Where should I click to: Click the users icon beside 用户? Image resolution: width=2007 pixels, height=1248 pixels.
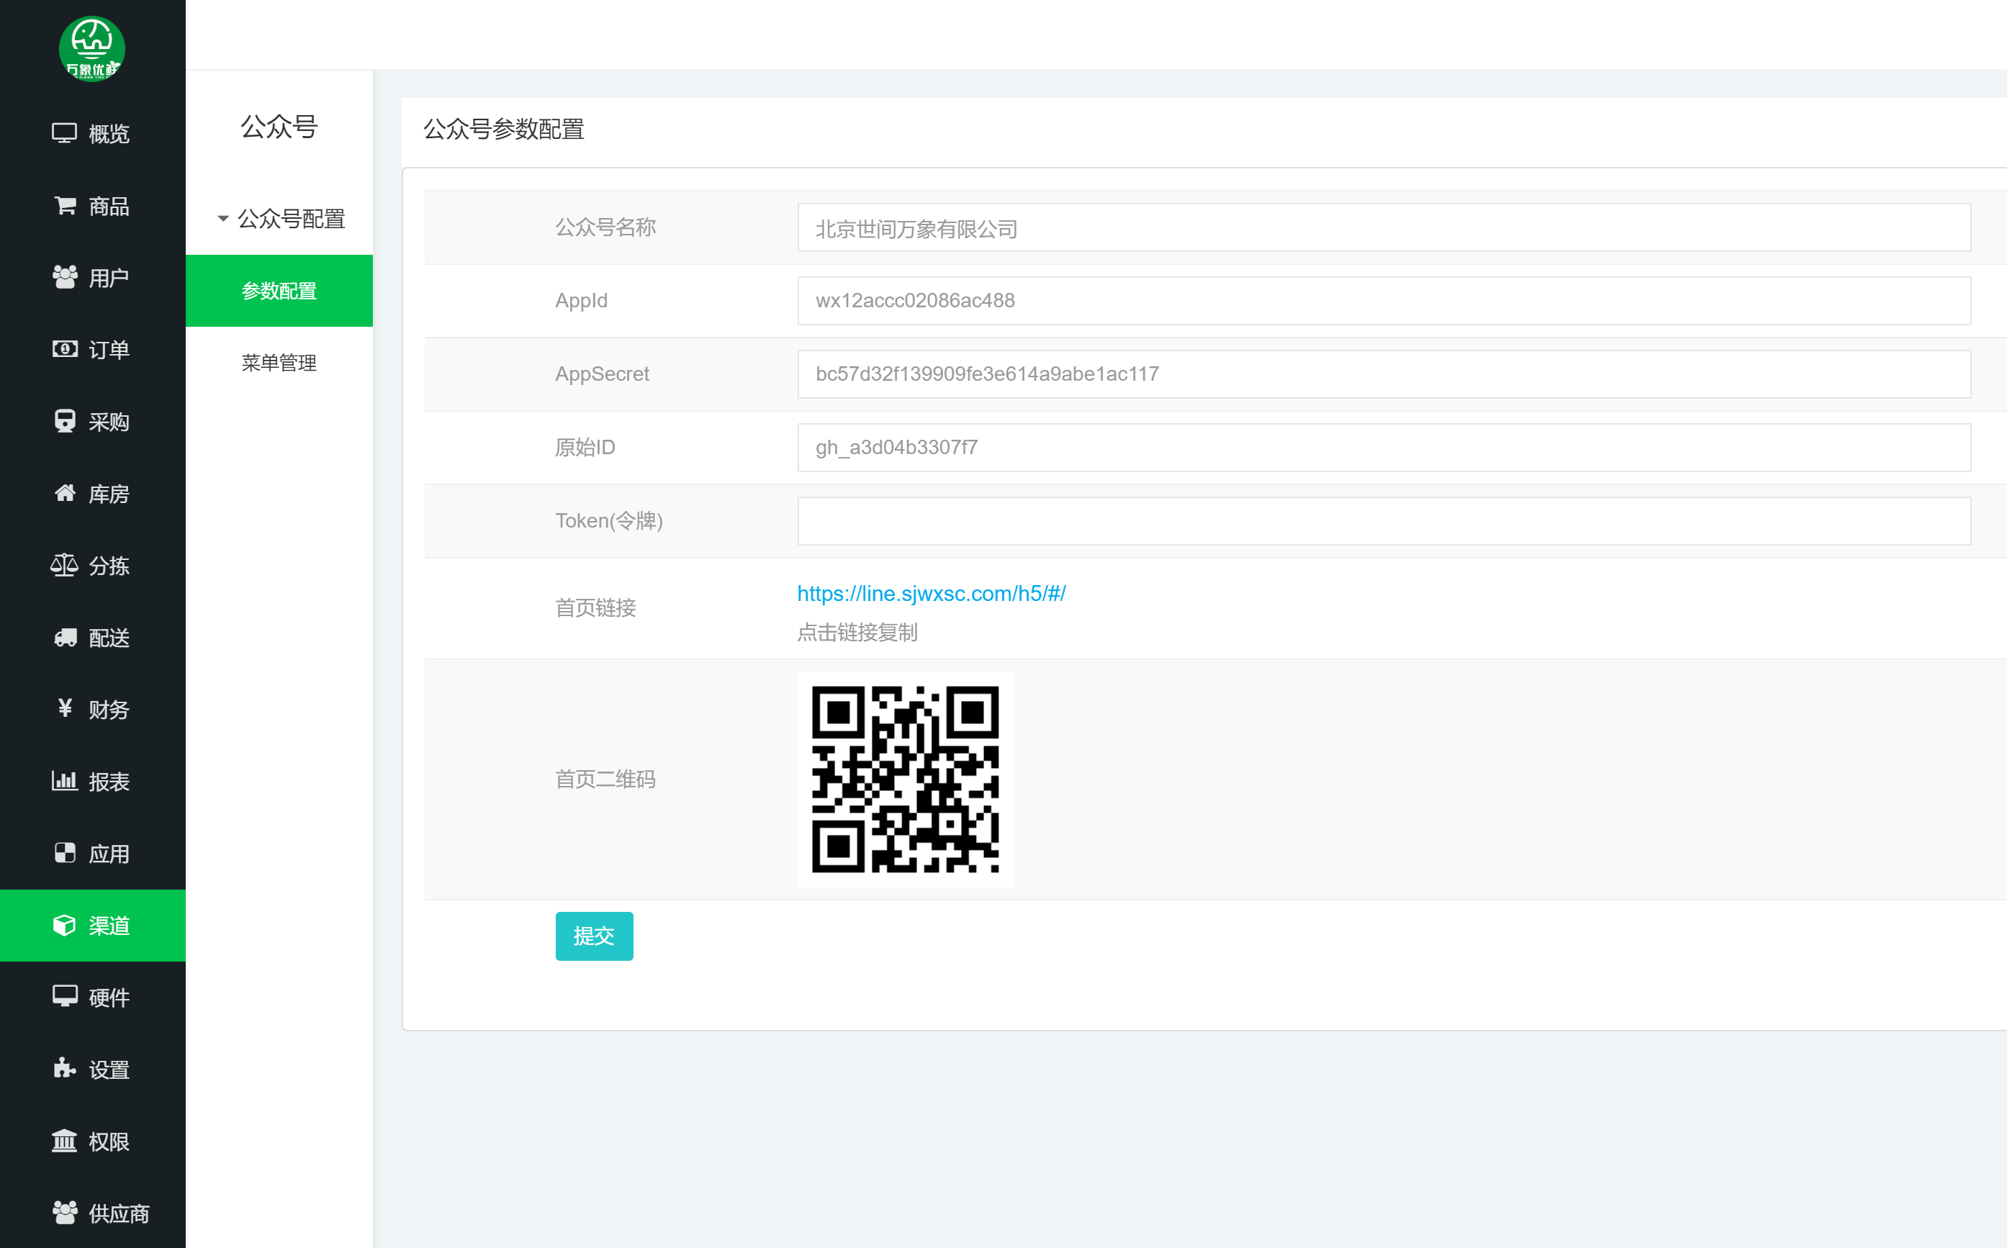64,276
